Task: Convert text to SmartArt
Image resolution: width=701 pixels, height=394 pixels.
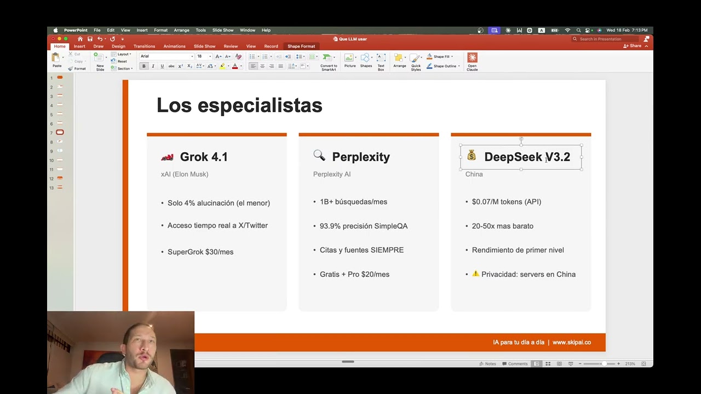Action: (x=329, y=62)
